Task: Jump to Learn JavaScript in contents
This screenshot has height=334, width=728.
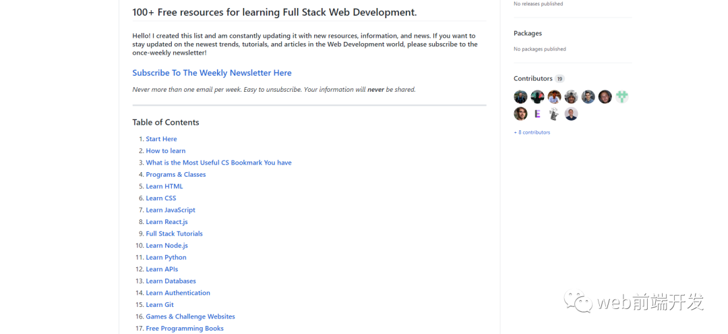Action: click(x=171, y=210)
